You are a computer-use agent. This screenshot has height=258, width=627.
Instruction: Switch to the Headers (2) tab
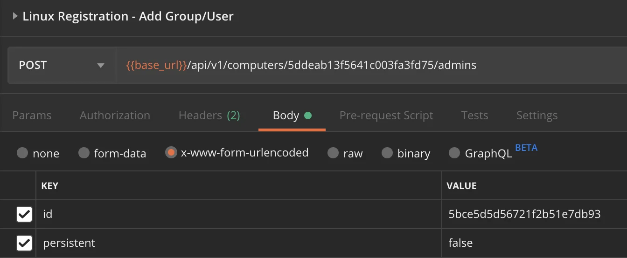click(209, 115)
